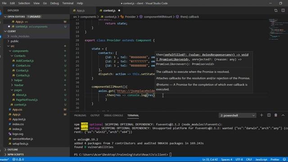Click the Spaces: 4 status item

[x=227, y=159]
